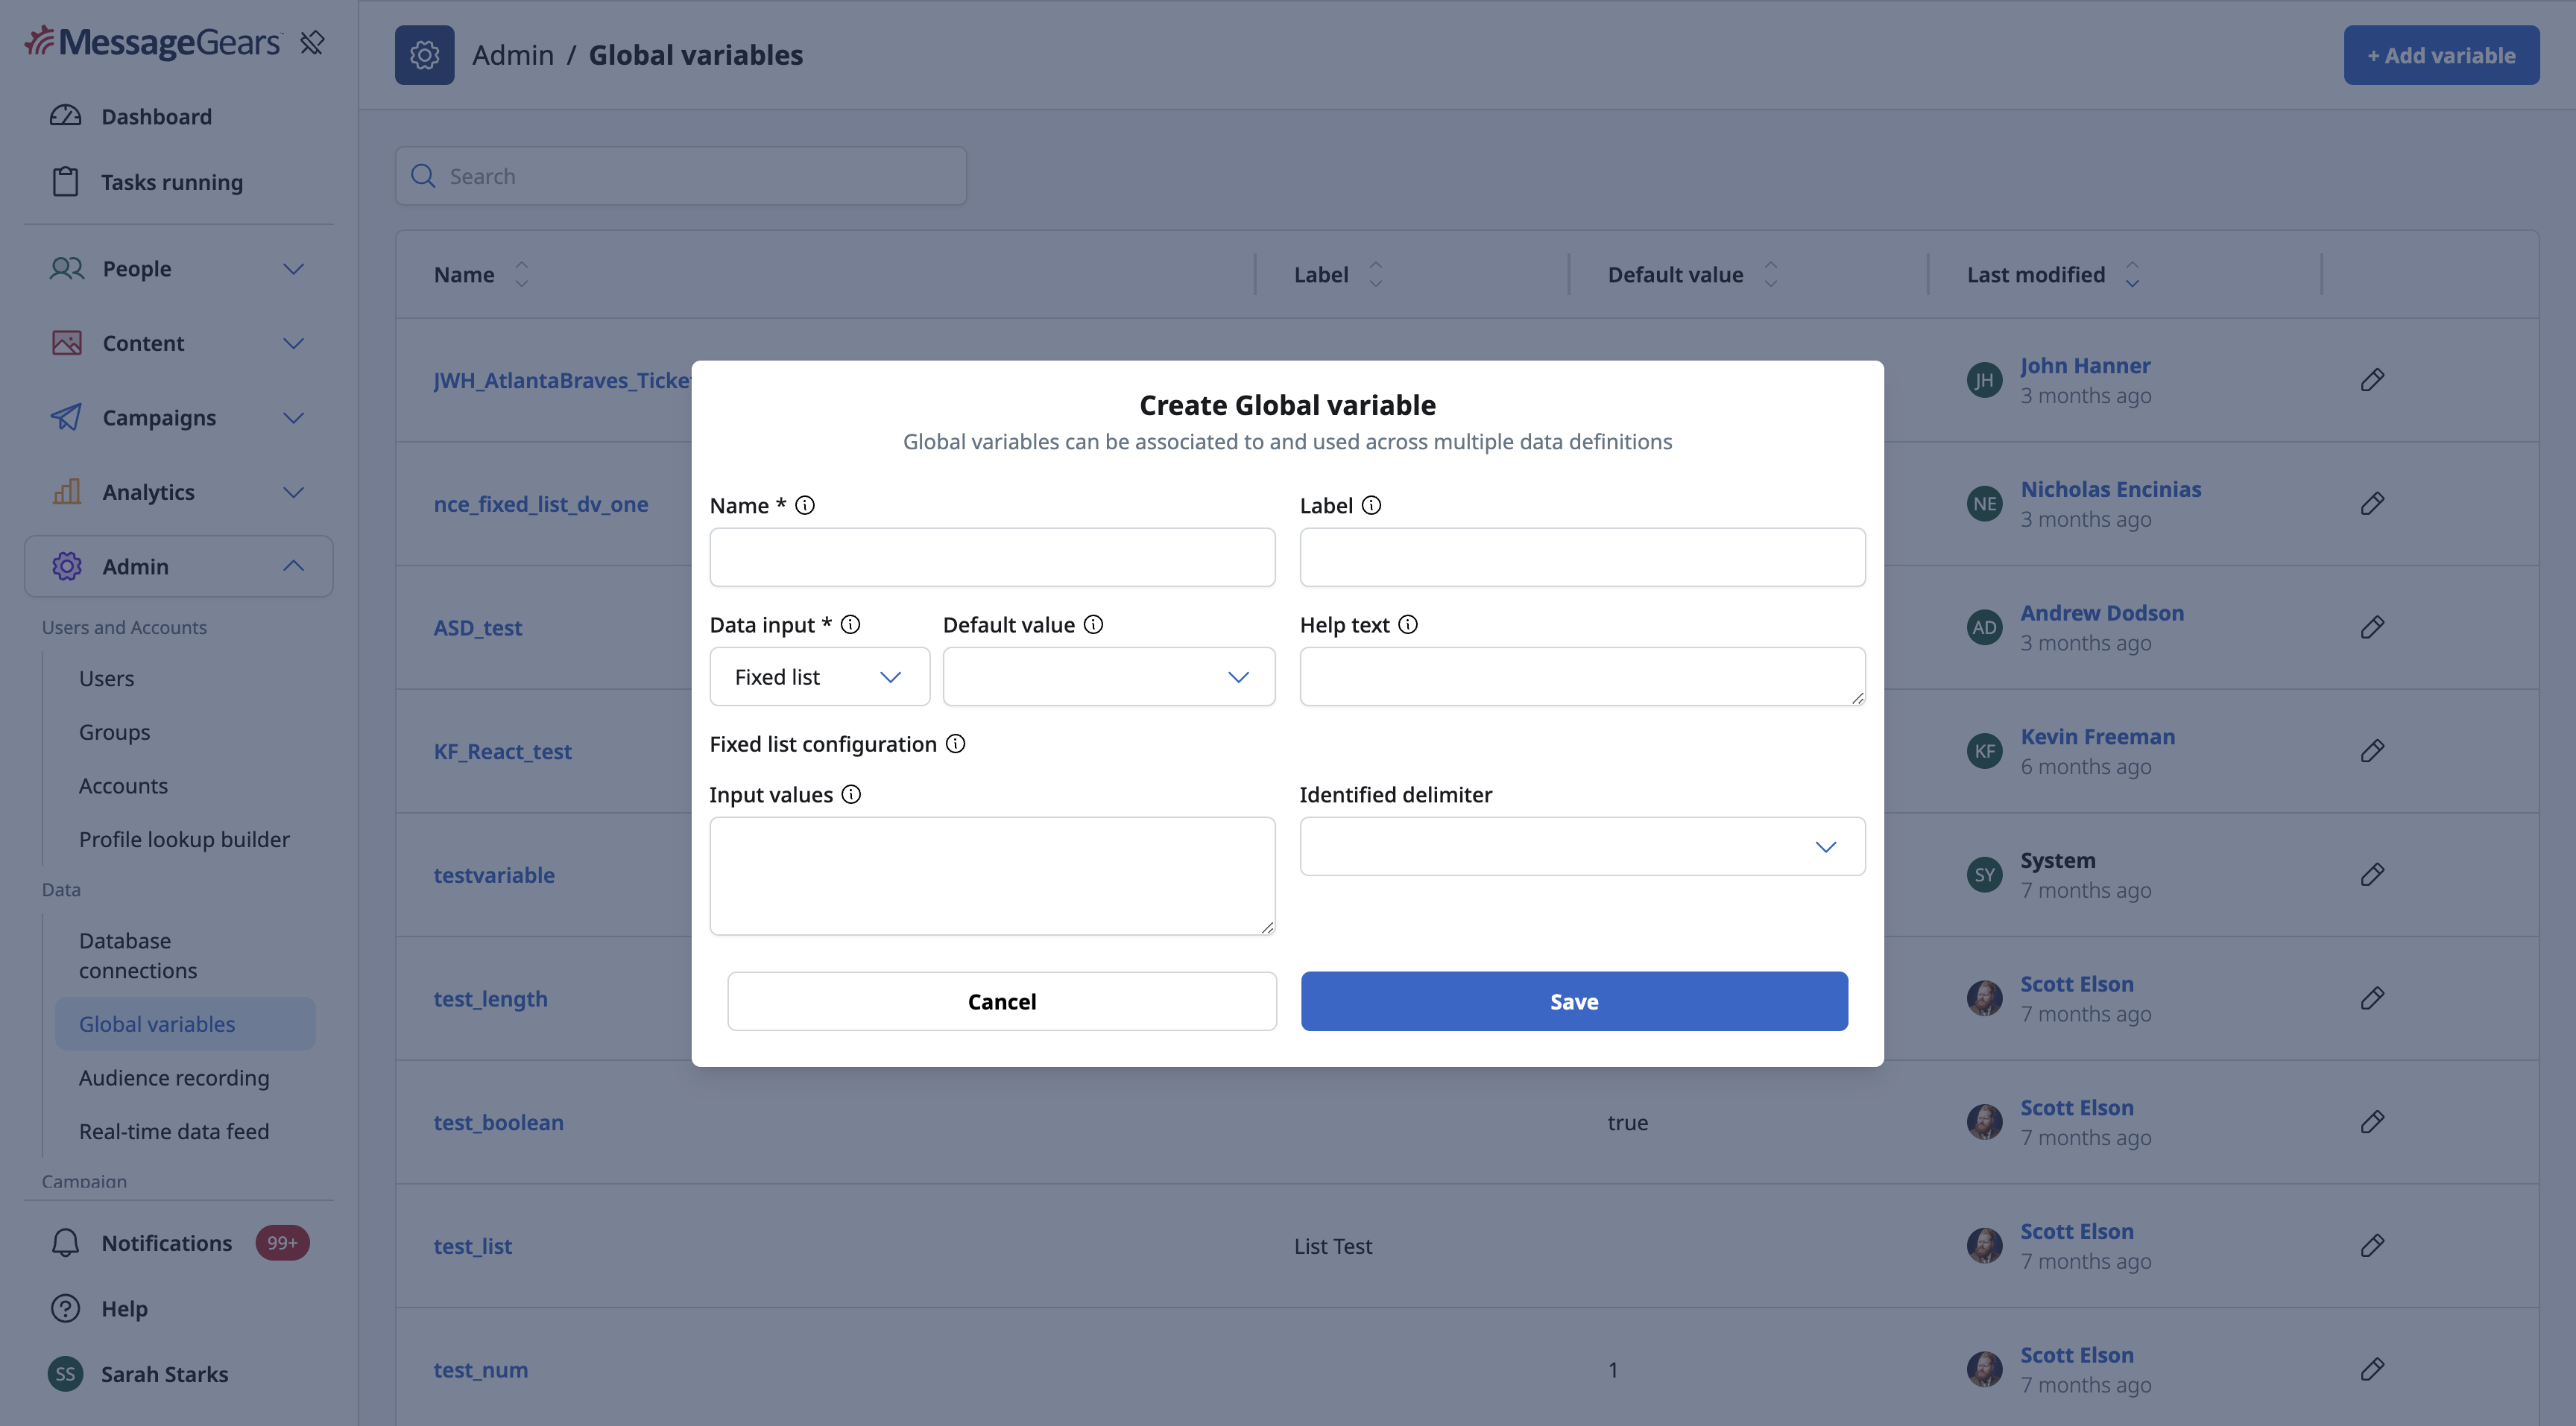Click edit pencil for test_boolean row

(x=2372, y=1122)
